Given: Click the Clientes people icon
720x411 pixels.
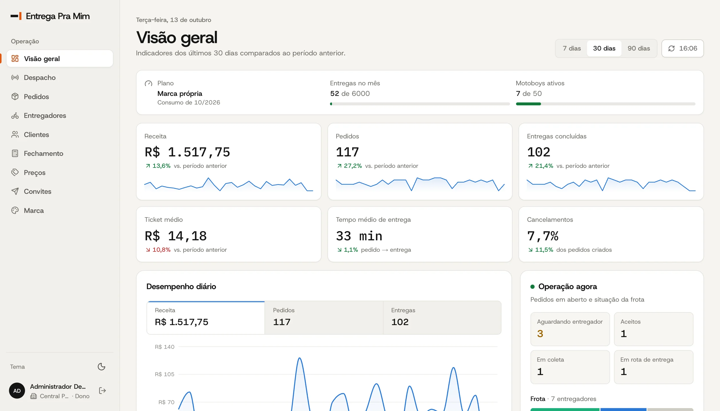Looking at the screenshot, I should tap(15, 134).
